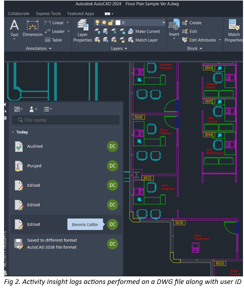The width and height of the screenshot is (244, 288).
Task: Switch to the Collaborate ribbon tab
Action: 19,14
